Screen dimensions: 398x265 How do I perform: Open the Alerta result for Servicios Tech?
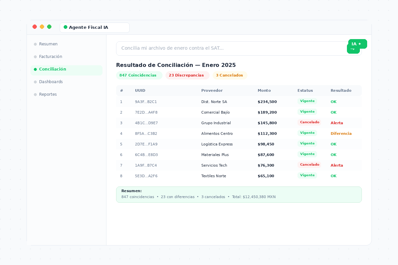point(337,165)
